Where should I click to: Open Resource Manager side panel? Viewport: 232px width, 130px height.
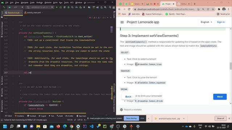(2, 29)
